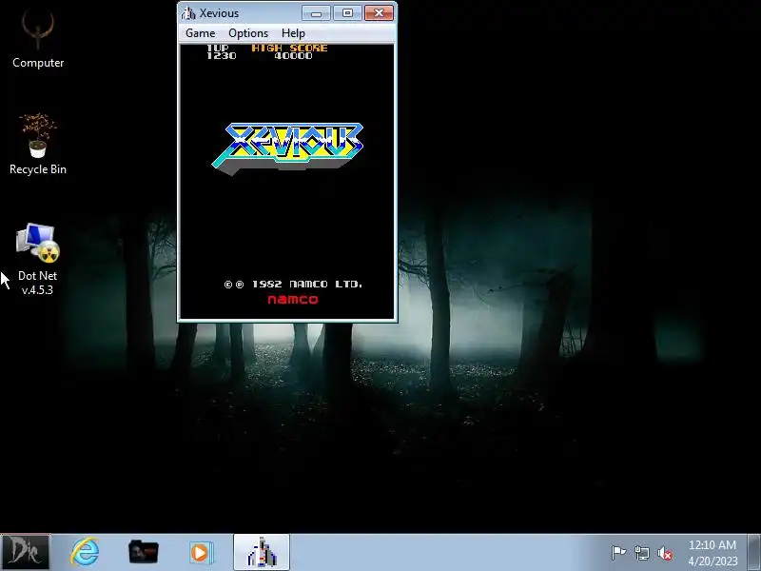Open the Help menu in Xevious
The image size is (761, 571).
point(293,33)
